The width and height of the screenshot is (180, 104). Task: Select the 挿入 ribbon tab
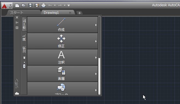click(x=24, y=38)
